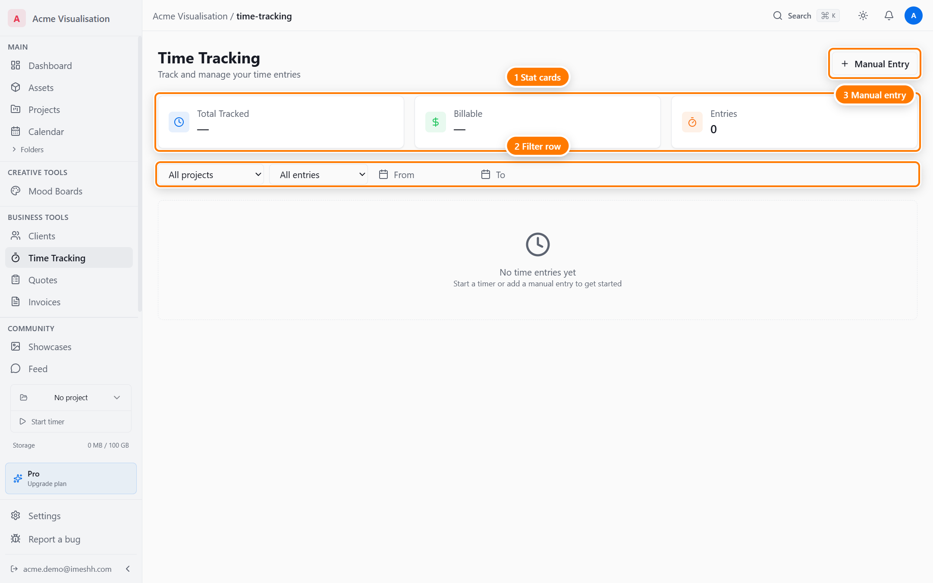Screen dimensions: 933x583
Task: Click the Showcases image icon
Action: [x=16, y=347]
